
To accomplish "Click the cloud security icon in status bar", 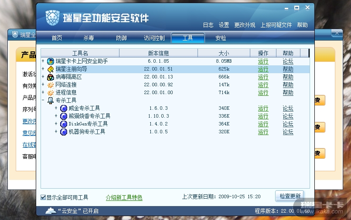I will 51,210.
